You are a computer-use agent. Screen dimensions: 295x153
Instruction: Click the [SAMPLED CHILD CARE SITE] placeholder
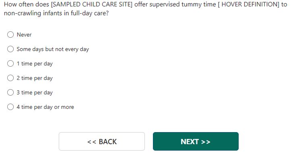pos(92,4)
